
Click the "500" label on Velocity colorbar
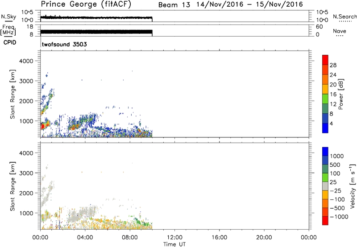point(335,165)
